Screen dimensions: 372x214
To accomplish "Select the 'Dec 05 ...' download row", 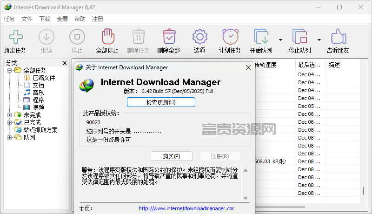I will pos(307,106).
